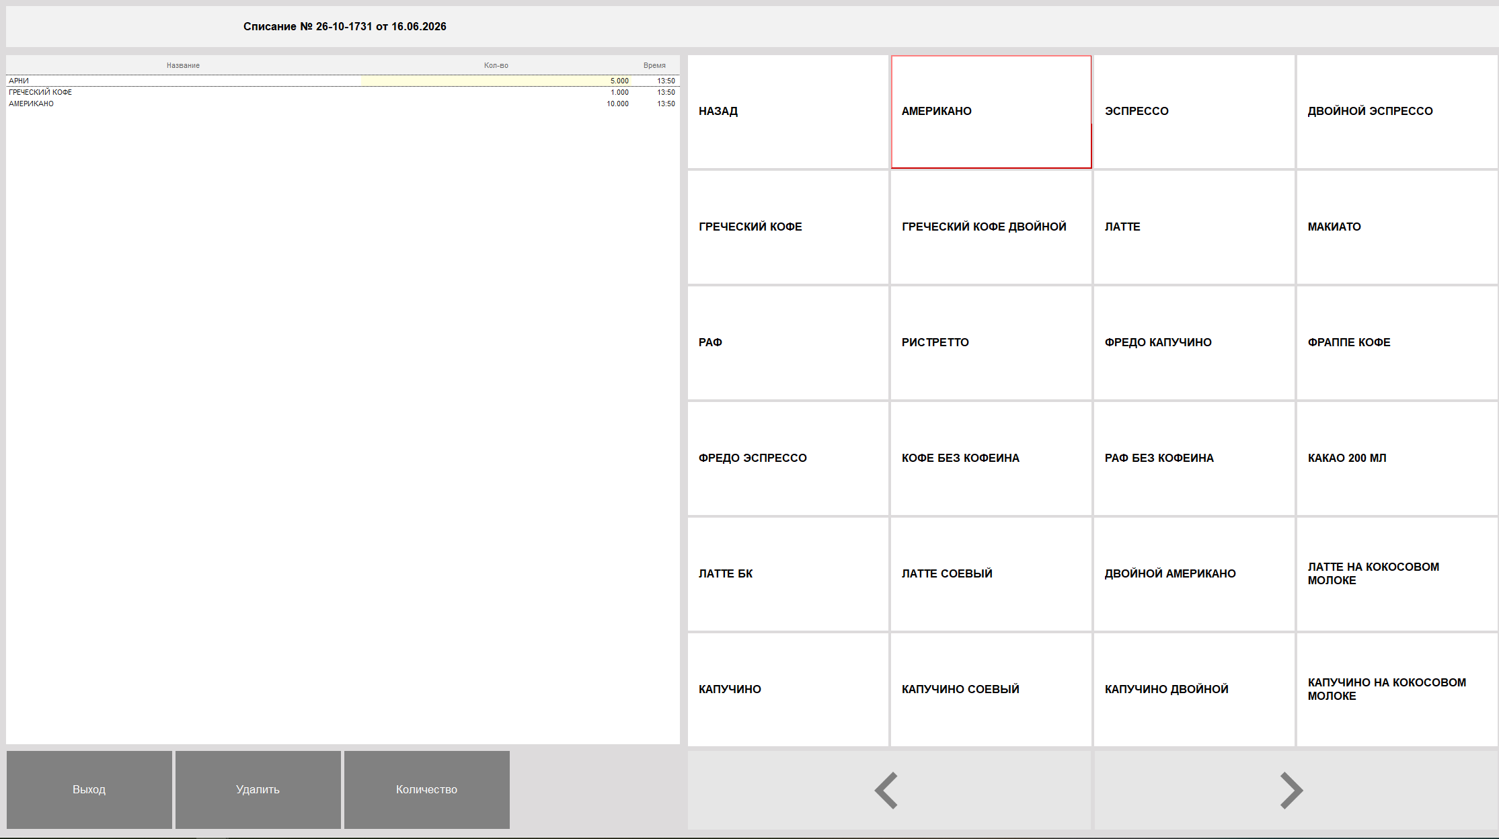Go to next page with right arrow

(x=1295, y=790)
